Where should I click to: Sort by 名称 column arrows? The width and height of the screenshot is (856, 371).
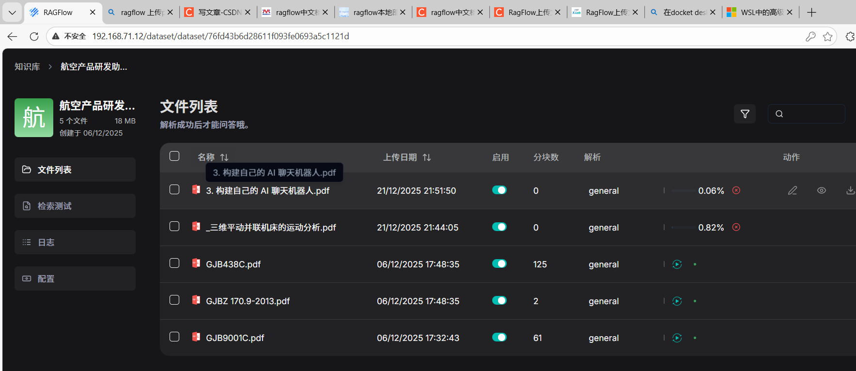pos(224,157)
